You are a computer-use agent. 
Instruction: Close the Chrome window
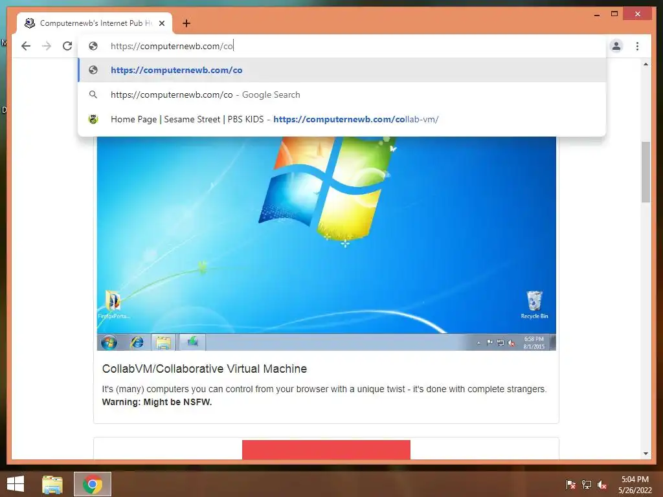point(638,14)
